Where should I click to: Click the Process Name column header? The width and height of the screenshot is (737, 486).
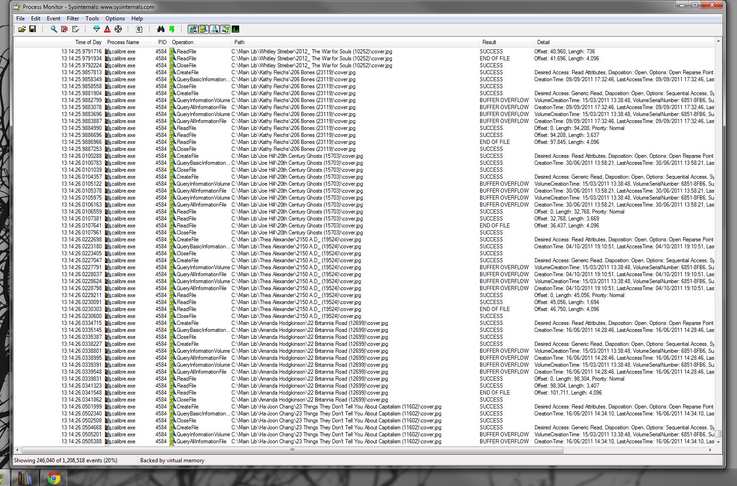click(128, 42)
